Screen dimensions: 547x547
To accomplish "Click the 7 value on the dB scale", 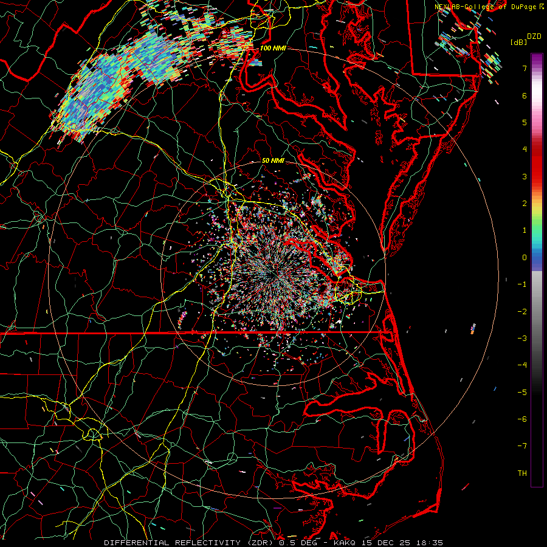I will point(525,68).
